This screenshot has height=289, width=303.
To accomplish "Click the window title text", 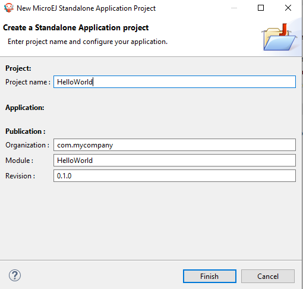I will pos(86,8).
